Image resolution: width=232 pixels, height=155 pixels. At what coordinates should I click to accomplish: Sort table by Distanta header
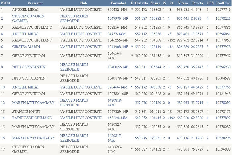[142, 3]
